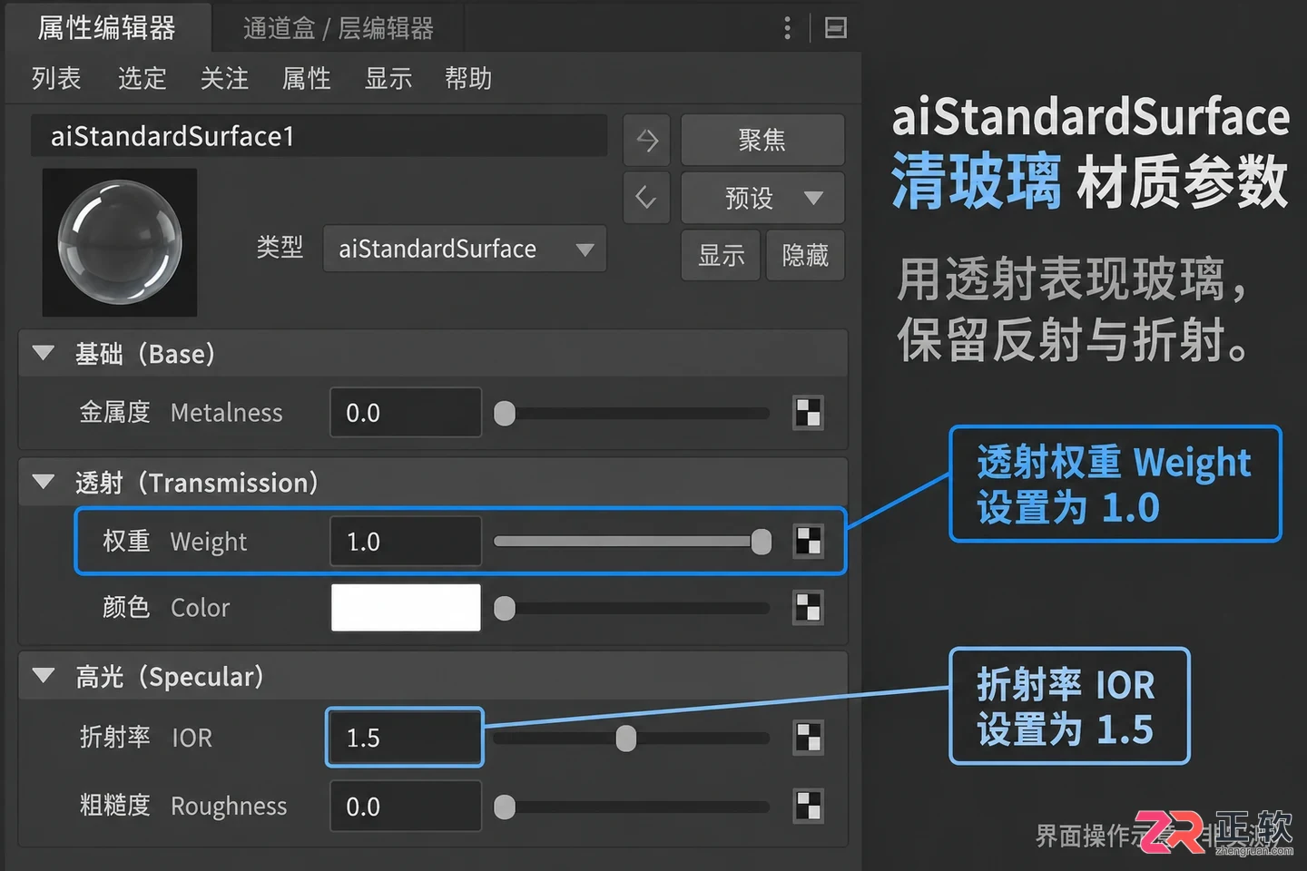Open the 关注 menu
1307x871 pixels.
224,79
